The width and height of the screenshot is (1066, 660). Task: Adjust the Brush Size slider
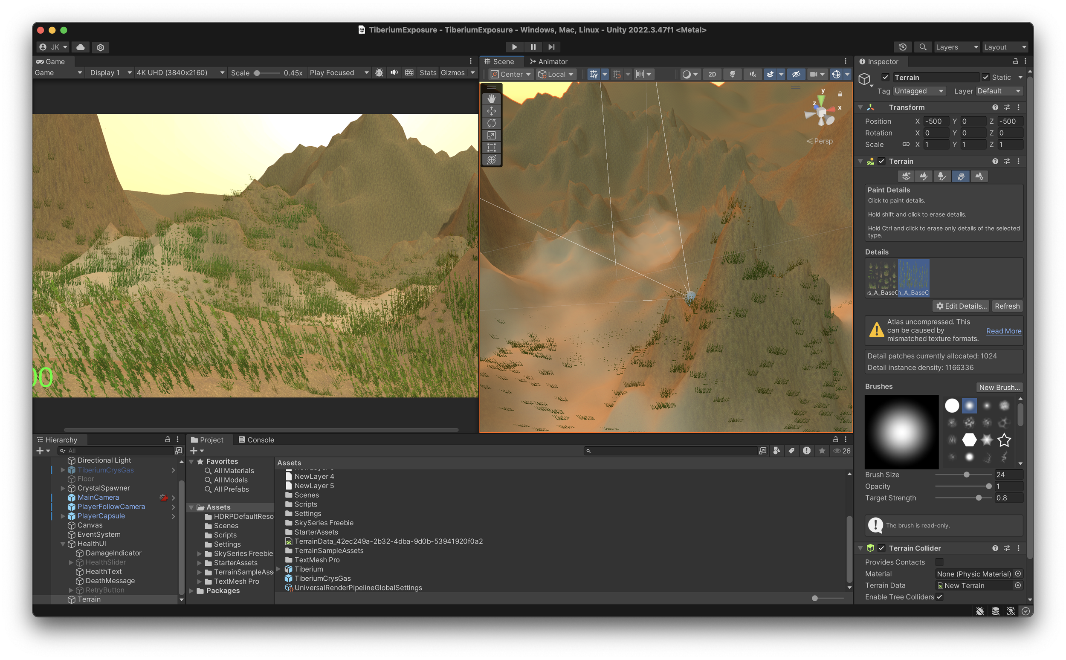coord(966,475)
